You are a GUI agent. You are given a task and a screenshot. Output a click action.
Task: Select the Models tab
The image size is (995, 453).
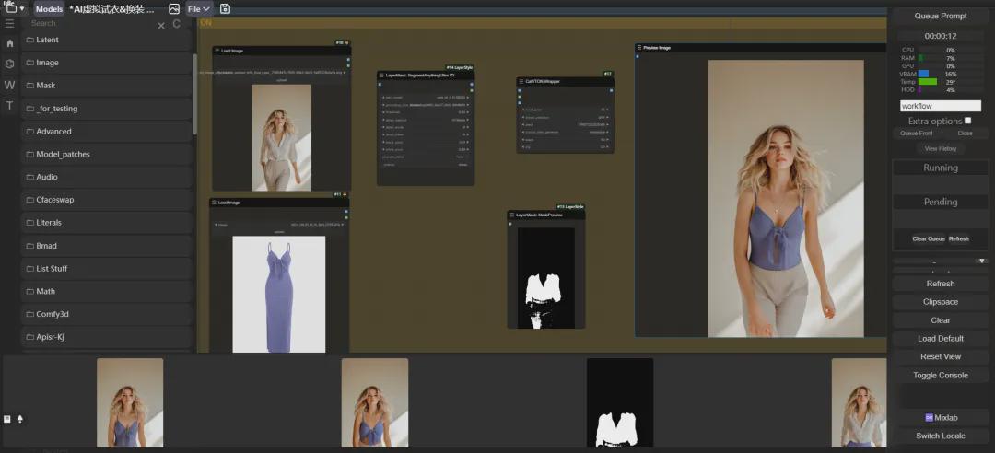click(50, 8)
